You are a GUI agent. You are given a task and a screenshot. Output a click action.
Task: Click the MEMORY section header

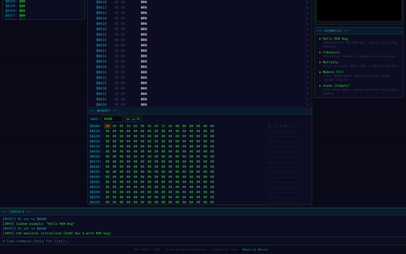[x=200, y=111]
